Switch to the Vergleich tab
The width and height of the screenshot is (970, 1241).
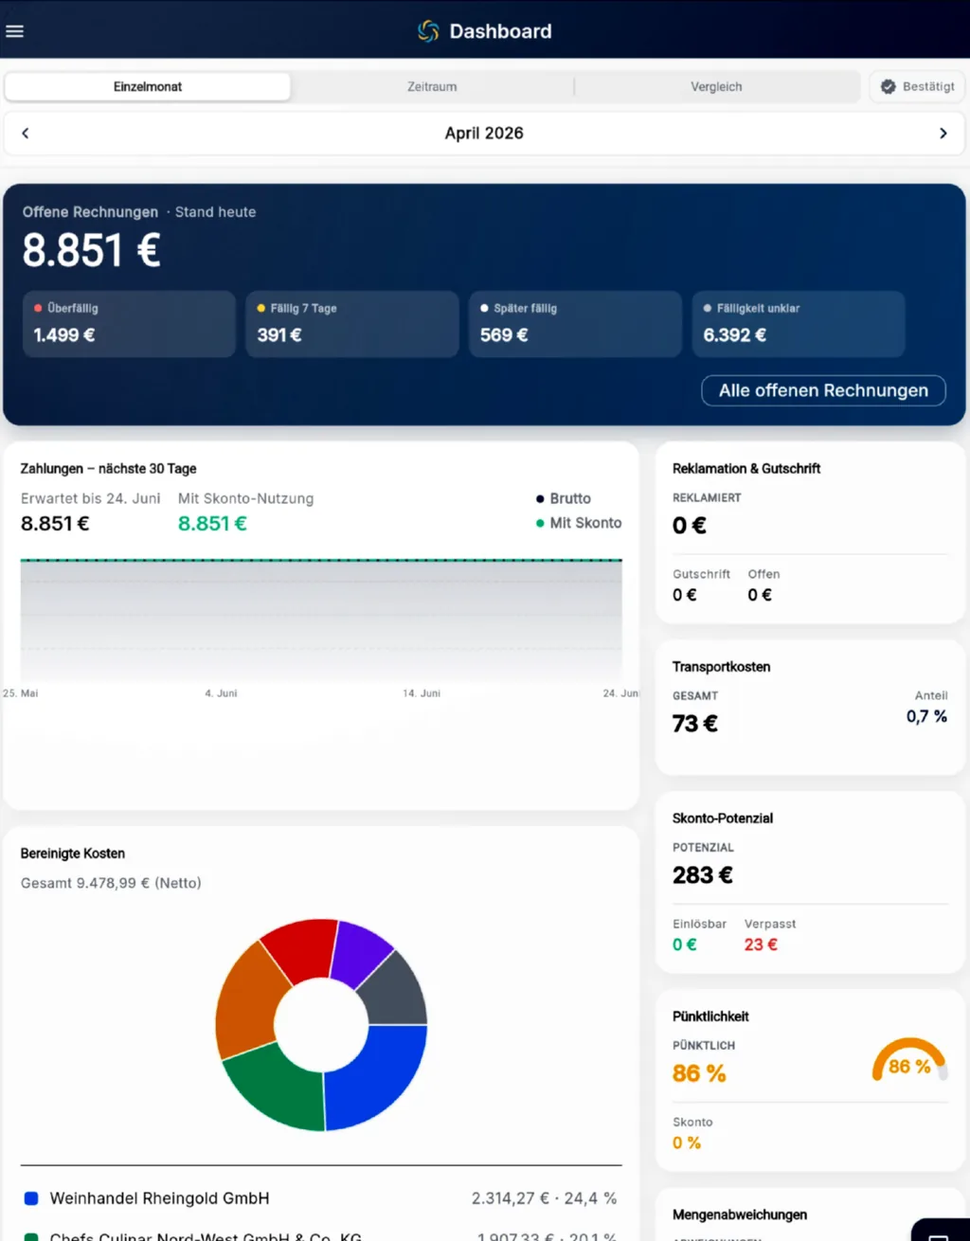pos(716,86)
